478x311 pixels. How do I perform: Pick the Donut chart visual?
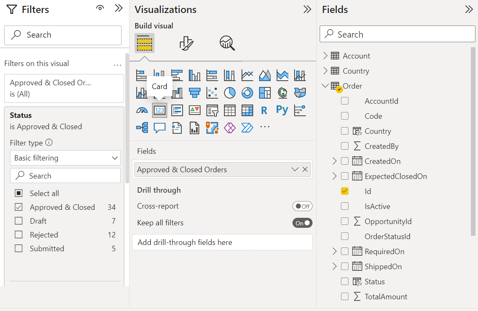[x=247, y=92]
